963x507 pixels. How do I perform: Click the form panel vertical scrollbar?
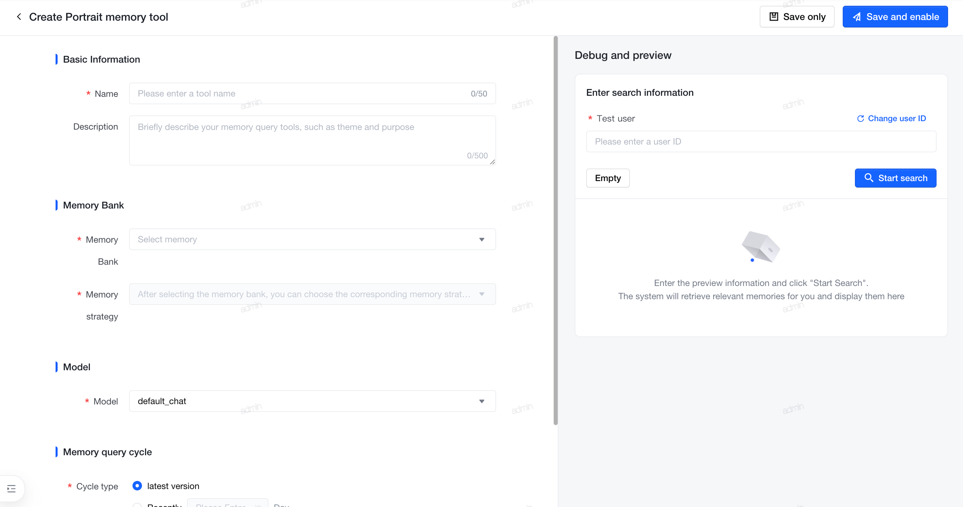click(x=555, y=230)
